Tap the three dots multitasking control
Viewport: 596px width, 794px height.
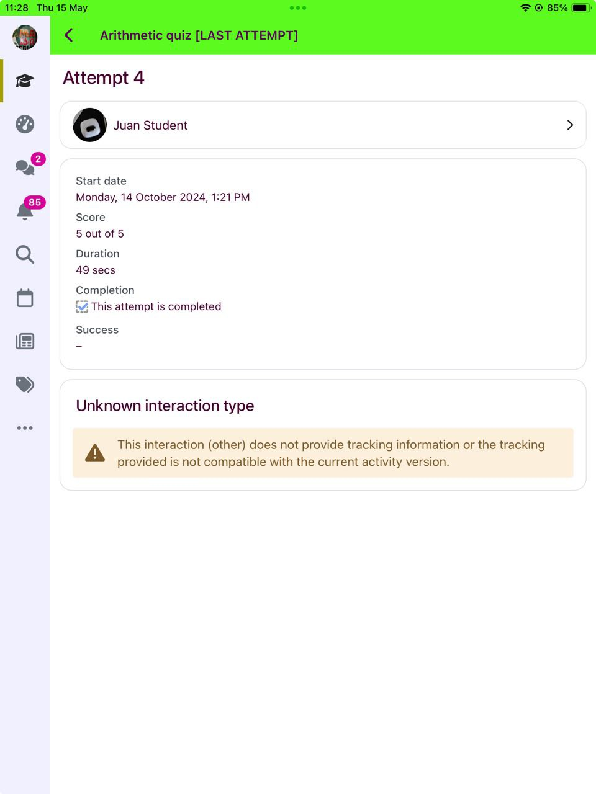[x=298, y=8]
